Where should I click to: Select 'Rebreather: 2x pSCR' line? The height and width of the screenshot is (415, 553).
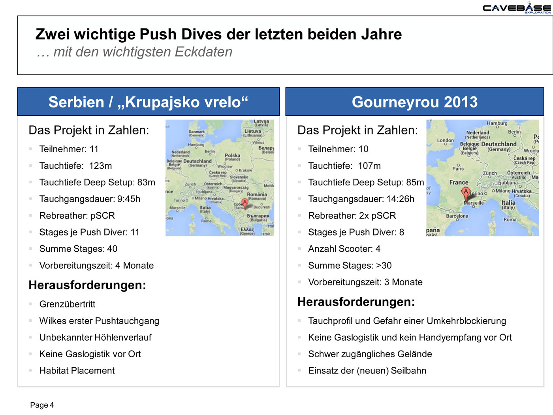click(x=352, y=215)
